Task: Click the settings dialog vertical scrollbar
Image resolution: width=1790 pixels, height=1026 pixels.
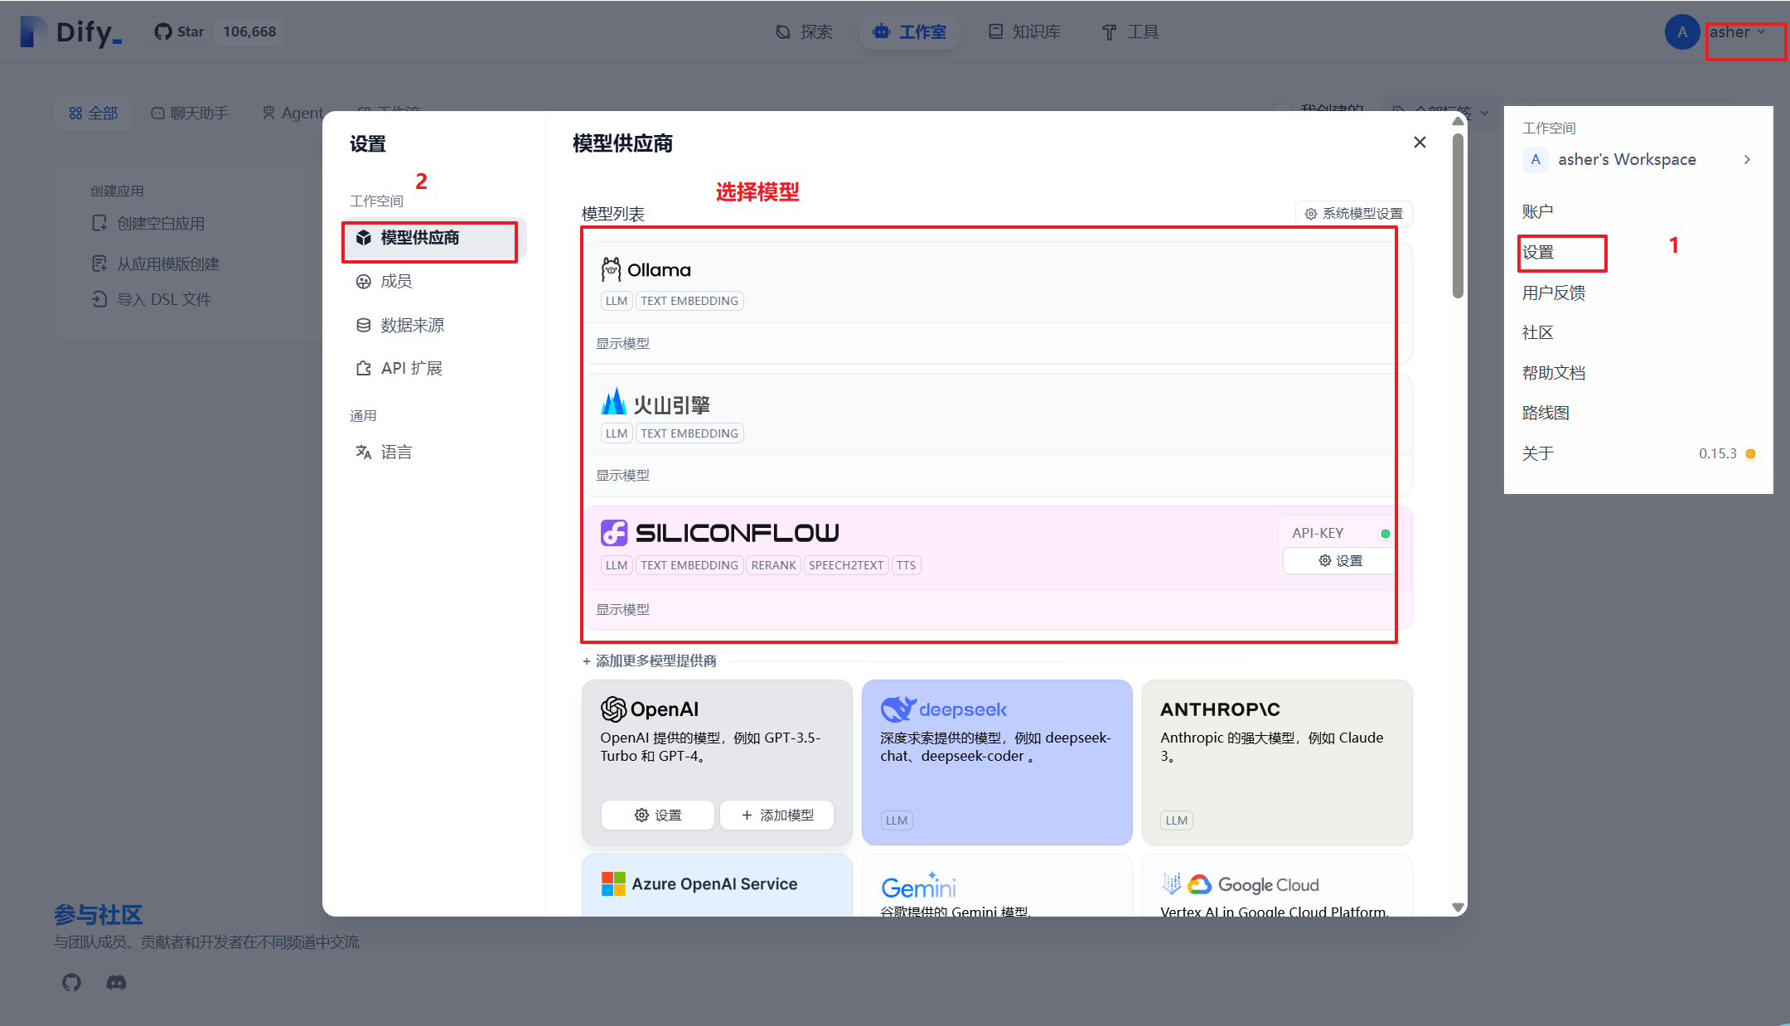Action: tap(1458, 215)
